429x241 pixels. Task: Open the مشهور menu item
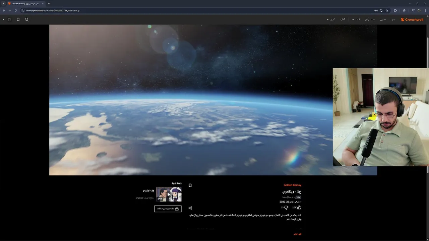point(383,20)
